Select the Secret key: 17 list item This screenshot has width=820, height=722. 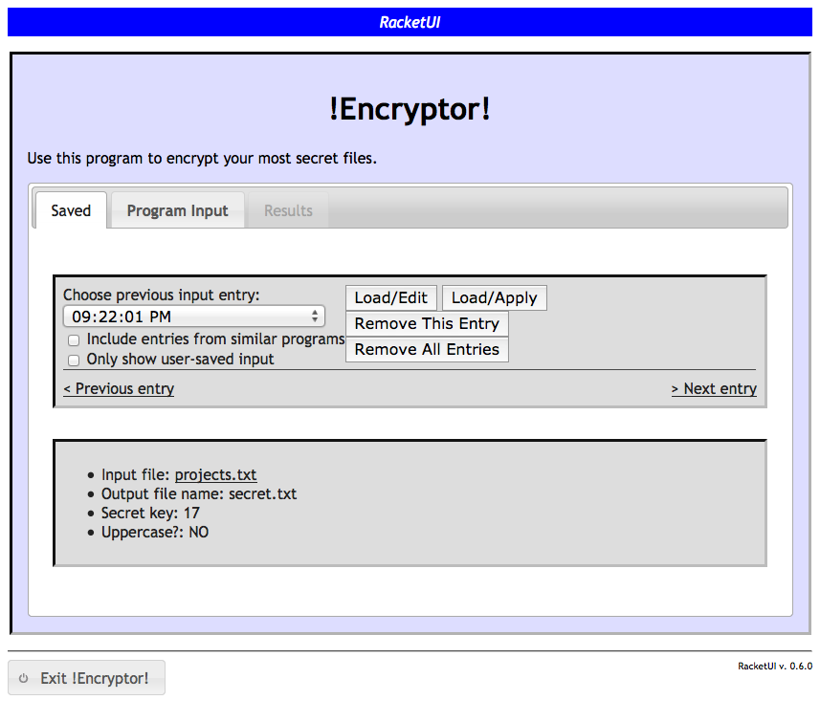click(150, 513)
